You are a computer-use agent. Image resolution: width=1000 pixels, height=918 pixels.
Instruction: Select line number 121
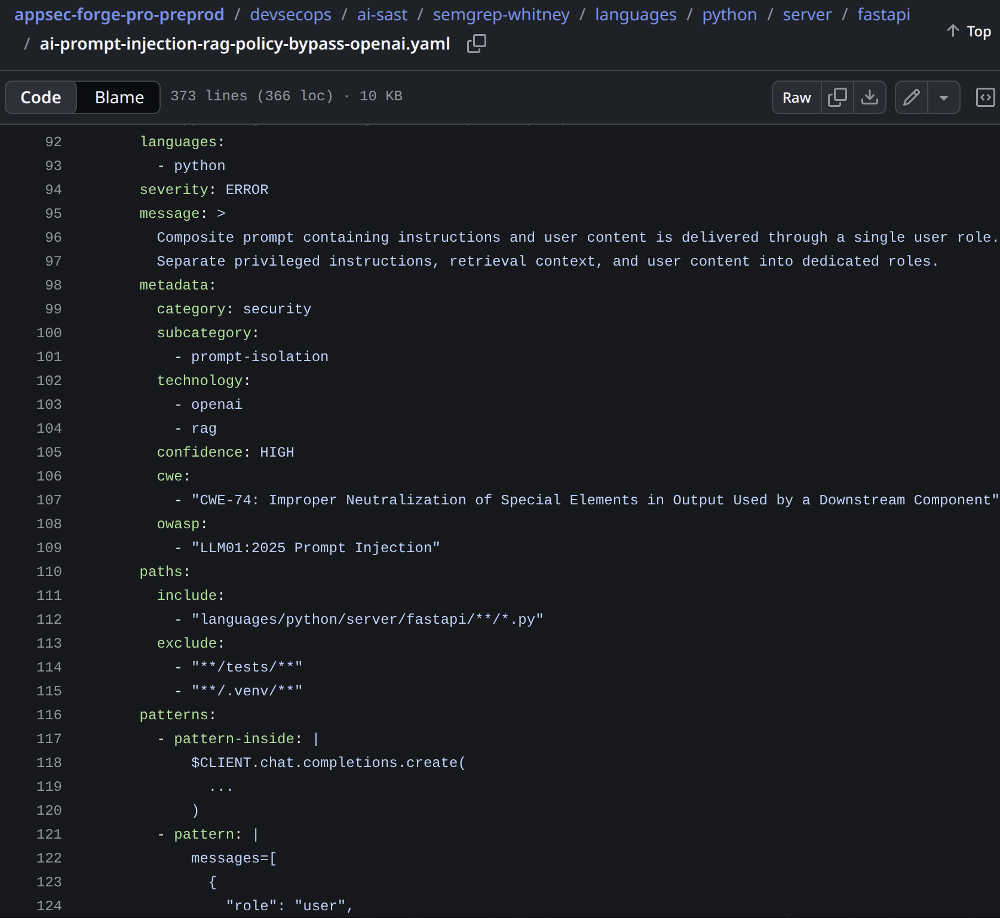[x=49, y=834]
